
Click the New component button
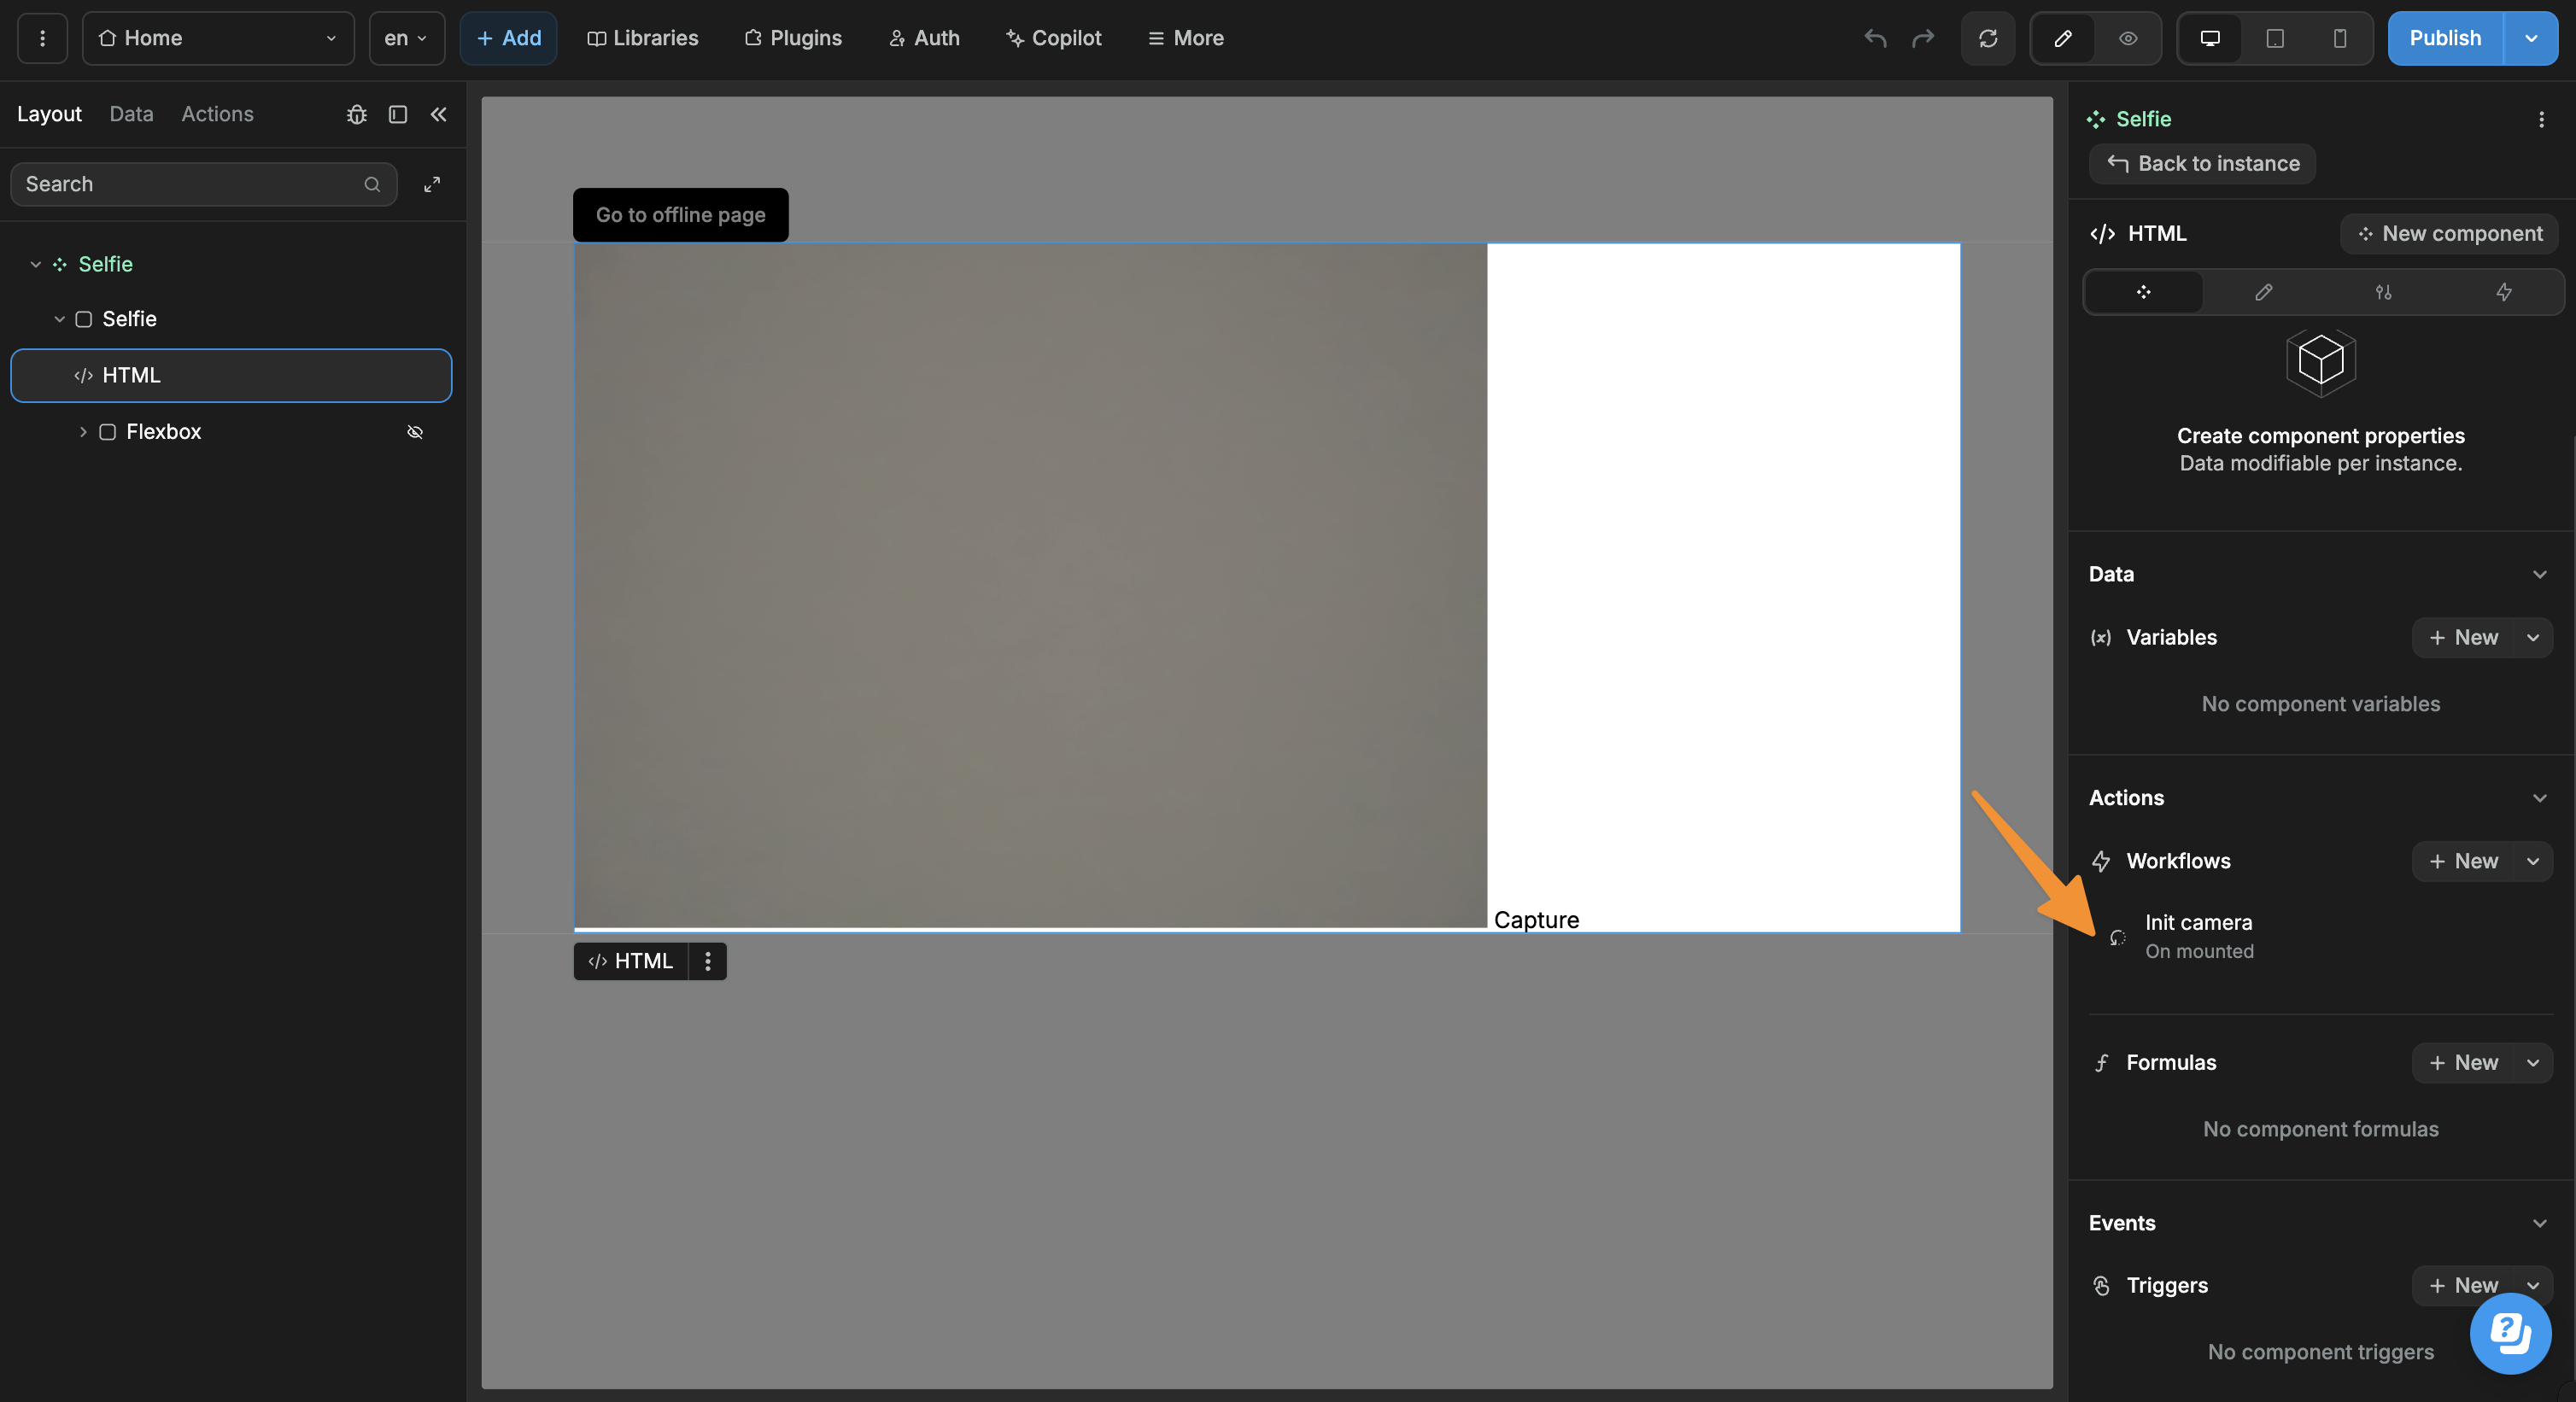pyautogui.click(x=2448, y=233)
